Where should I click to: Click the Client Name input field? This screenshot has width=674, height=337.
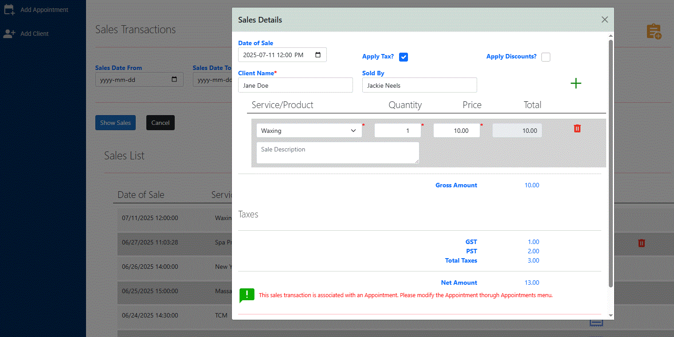(x=295, y=85)
